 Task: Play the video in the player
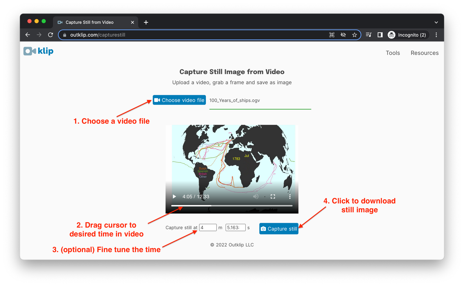pos(174,196)
